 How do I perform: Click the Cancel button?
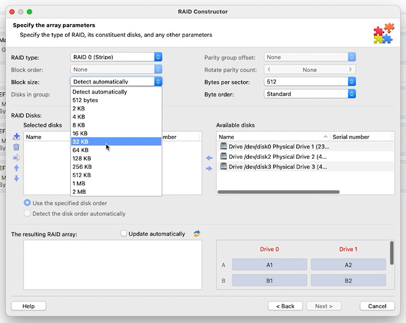tap(377, 306)
